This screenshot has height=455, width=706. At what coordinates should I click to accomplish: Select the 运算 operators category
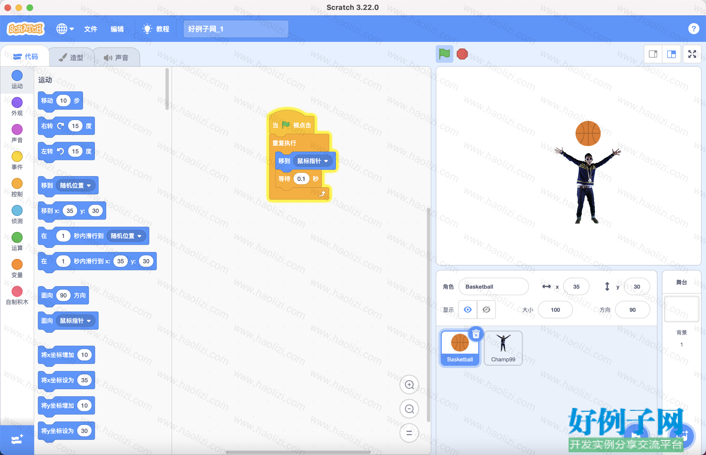click(x=17, y=241)
